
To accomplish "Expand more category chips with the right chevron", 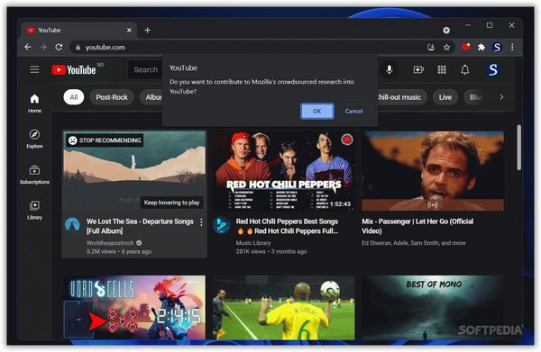I will pos(501,97).
